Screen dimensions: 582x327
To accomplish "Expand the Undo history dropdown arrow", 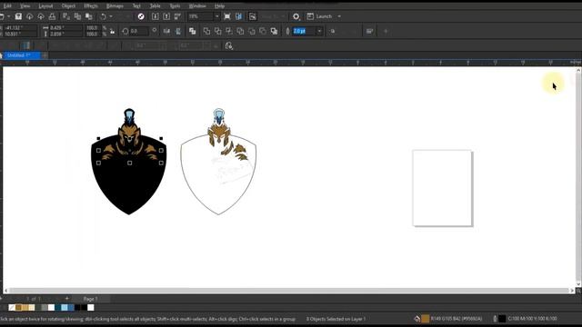I will pyautogui.click(x=111, y=16).
